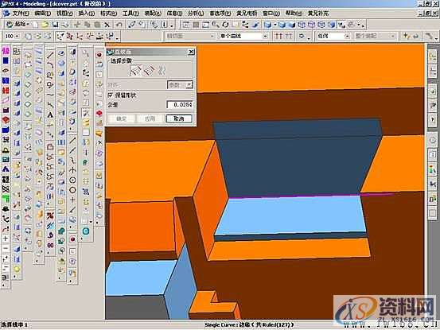Viewport: 440px width, 330px height.
Task: Click the teal ring icon in toolbar
Action: click(x=86, y=231)
